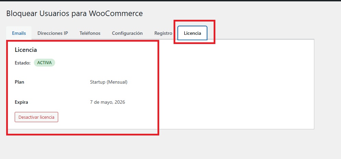Click the Expira row label
Screen dimensions: 341x159
[x=21, y=102]
